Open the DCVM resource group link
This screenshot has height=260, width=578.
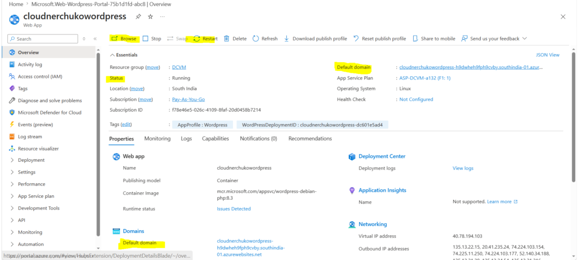point(179,67)
